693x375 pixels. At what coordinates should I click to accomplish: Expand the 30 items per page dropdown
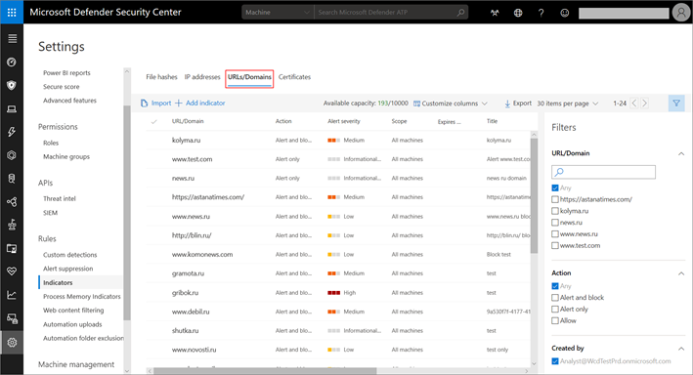568,104
